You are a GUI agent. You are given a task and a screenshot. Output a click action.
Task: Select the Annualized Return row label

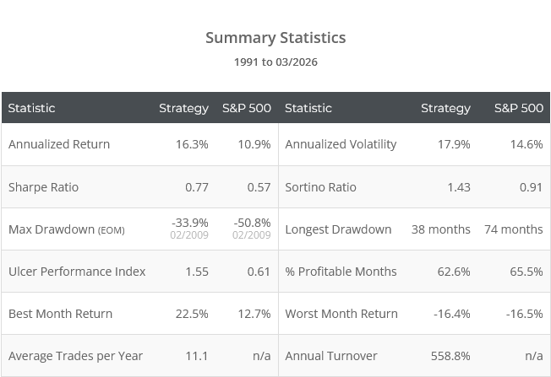59,144
